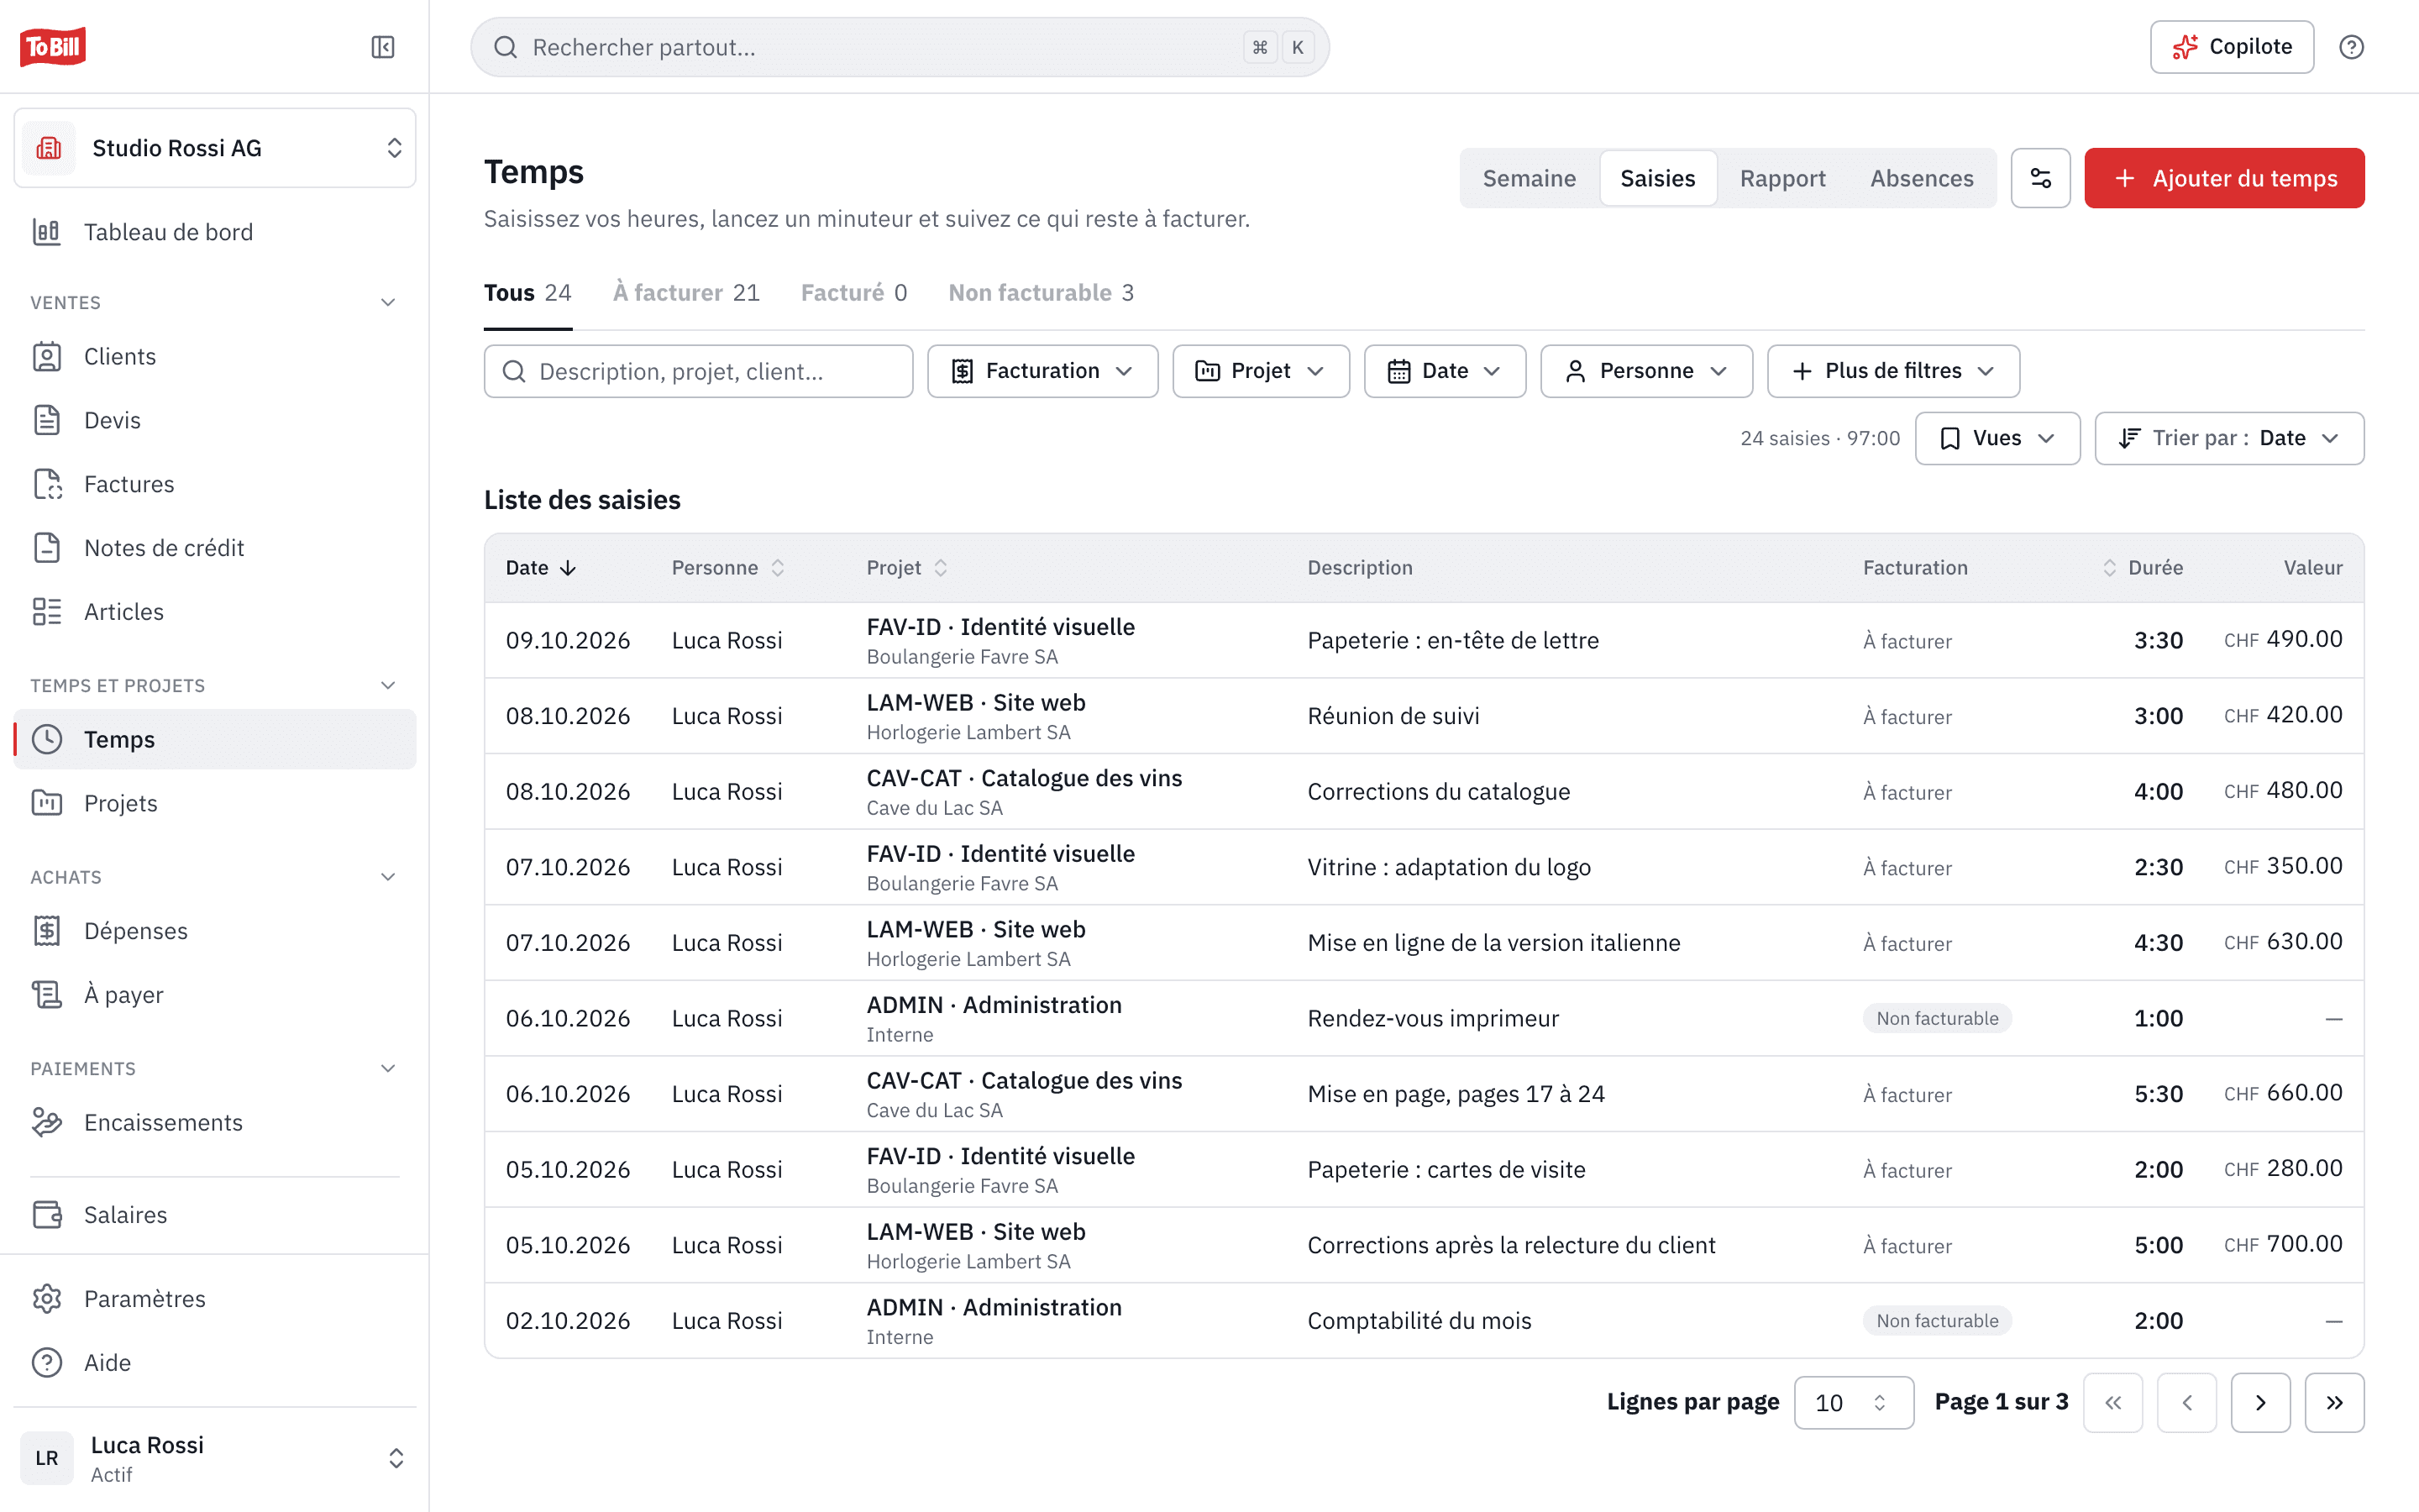Collapse the sidebar with the panel icon
Viewport: 2419px width, 1512px height.
[383, 47]
